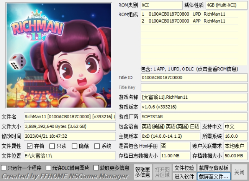This screenshot has height=181, width=249.
Task: Click the 游戏版本 field v1.0.6
Action: 194,107
